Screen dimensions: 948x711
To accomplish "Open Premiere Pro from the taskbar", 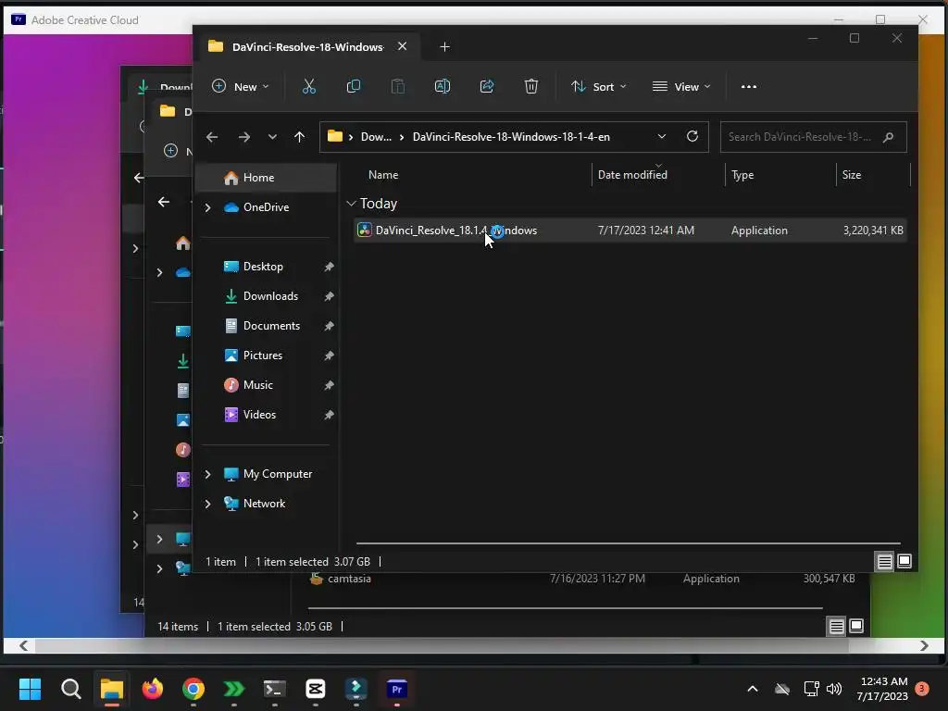I will [x=396, y=689].
